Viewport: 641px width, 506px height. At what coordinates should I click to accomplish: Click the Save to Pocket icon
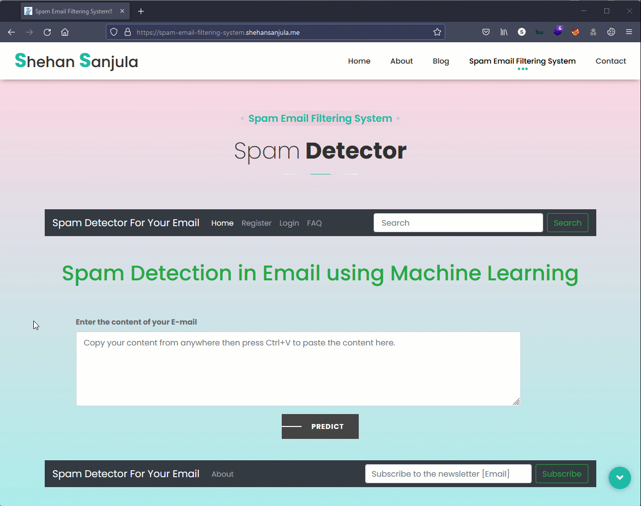(x=485, y=32)
